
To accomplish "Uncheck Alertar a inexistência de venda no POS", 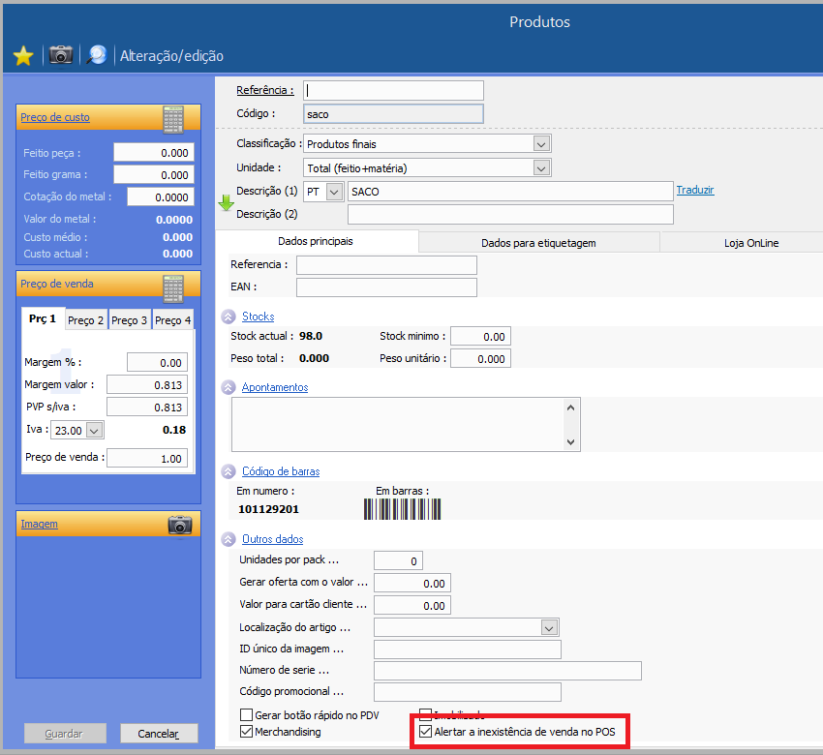I will (x=426, y=732).
